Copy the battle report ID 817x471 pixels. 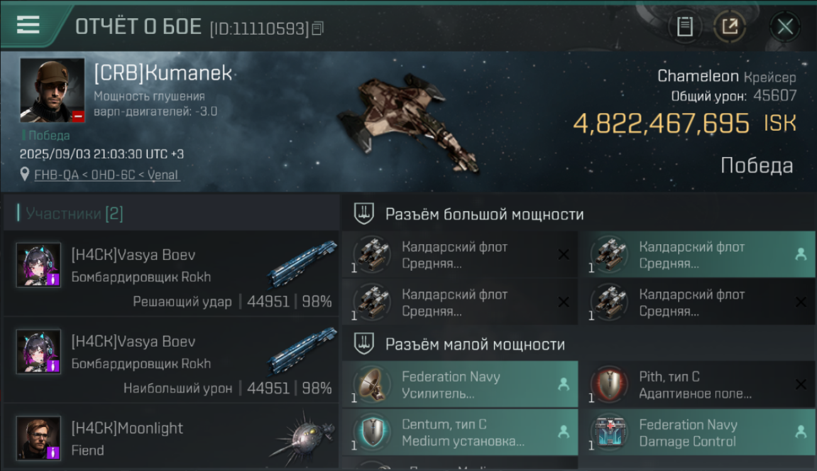[318, 28]
